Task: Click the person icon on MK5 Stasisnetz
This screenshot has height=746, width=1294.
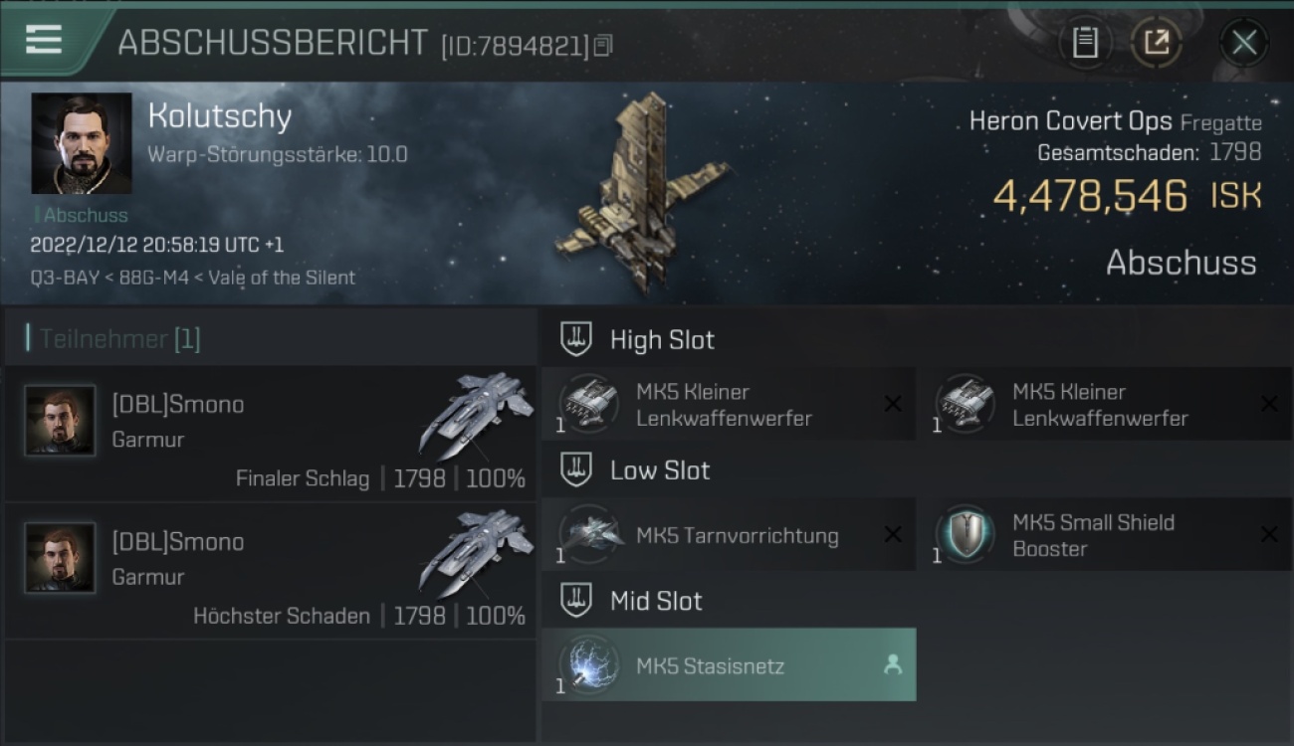Action: (x=893, y=665)
